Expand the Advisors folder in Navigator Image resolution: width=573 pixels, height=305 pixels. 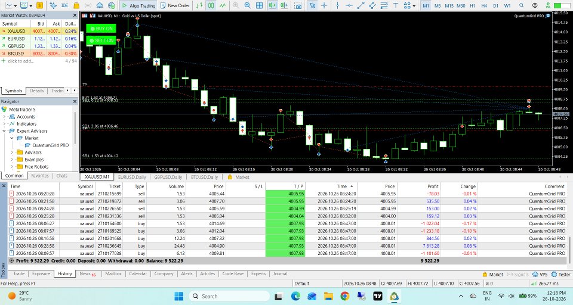click(12, 152)
